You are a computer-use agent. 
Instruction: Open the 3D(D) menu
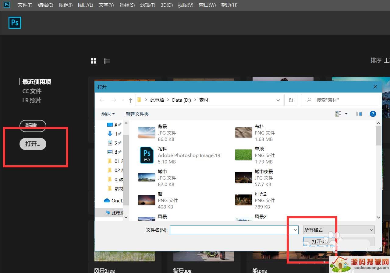167,5
